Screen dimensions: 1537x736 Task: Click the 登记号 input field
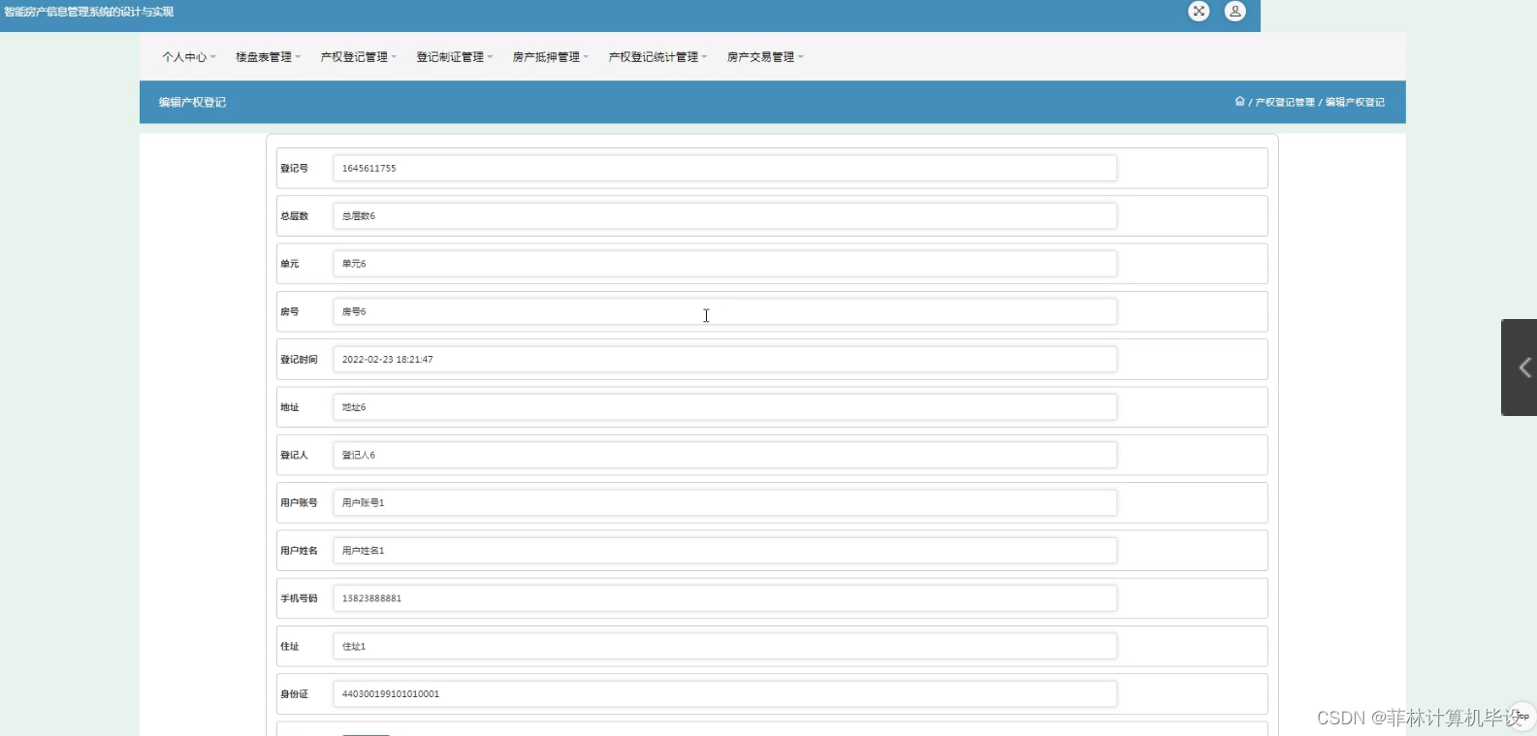(725, 168)
